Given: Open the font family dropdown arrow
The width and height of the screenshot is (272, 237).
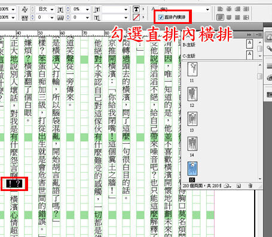Looking at the screenshot, I should click(x=207, y=10).
